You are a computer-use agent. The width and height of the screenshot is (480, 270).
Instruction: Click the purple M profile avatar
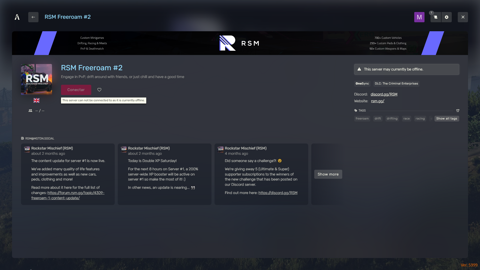click(419, 17)
